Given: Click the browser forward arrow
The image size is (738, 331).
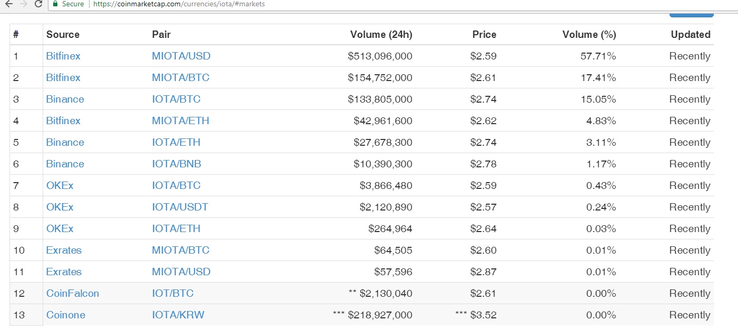Looking at the screenshot, I should coord(23,4).
